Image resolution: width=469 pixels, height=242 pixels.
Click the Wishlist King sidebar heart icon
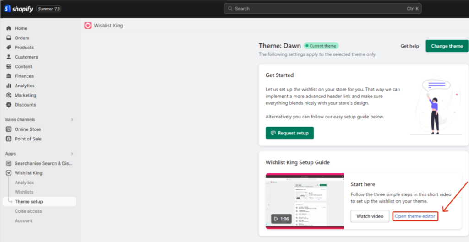click(x=9, y=173)
